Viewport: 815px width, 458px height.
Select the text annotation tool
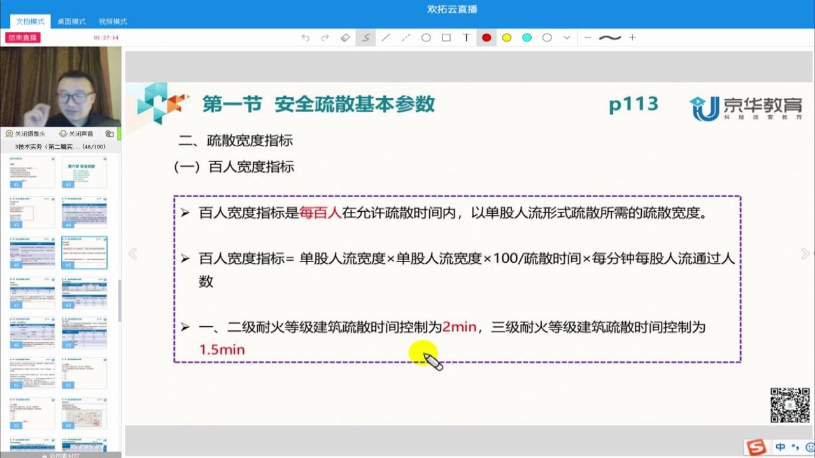tap(466, 38)
